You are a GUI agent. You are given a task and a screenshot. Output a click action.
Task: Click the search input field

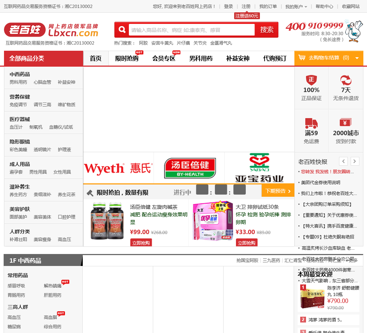click(x=192, y=30)
